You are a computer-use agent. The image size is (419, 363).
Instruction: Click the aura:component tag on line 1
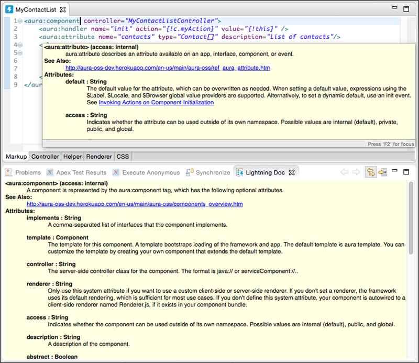[x=52, y=21]
